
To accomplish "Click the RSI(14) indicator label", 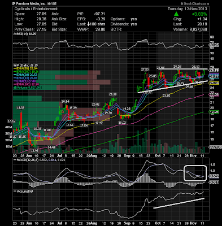I will coord(24,34).
